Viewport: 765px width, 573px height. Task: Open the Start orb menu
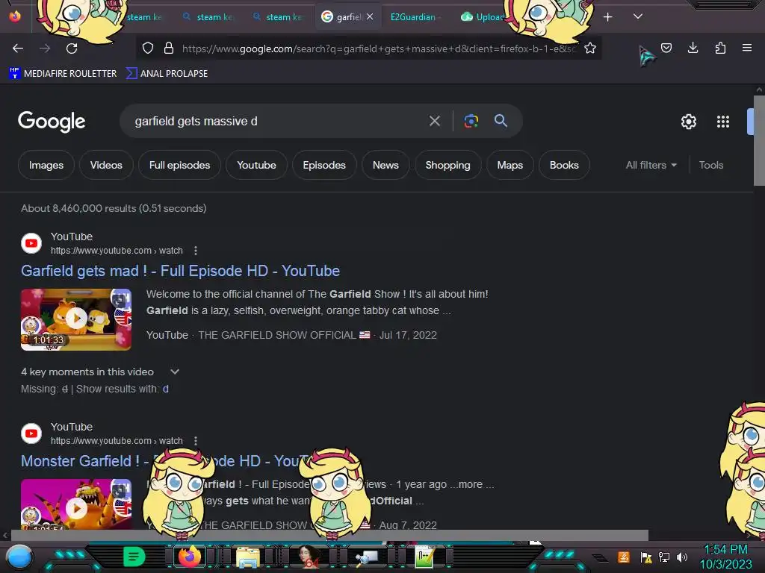pos(19,557)
